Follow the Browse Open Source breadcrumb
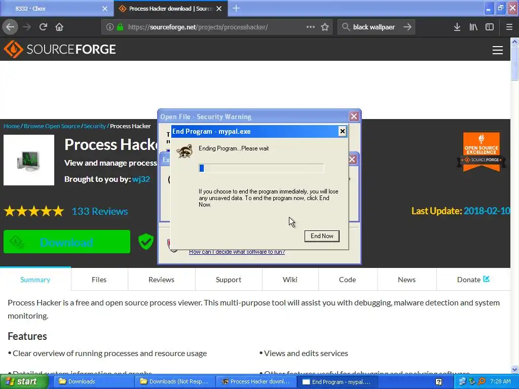This screenshot has width=519, height=389. click(52, 126)
